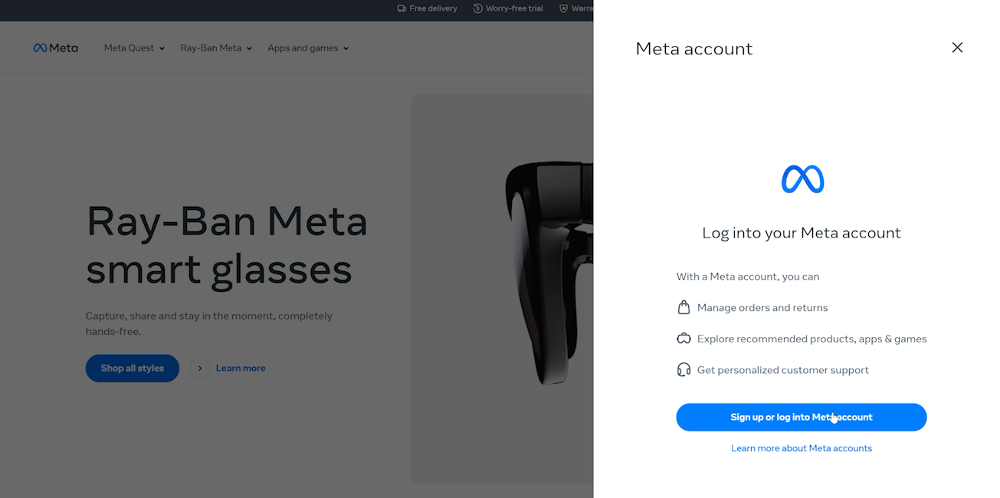Expand the Meta Quest menu
Screen dimensions: 1000x498
[134, 48]
